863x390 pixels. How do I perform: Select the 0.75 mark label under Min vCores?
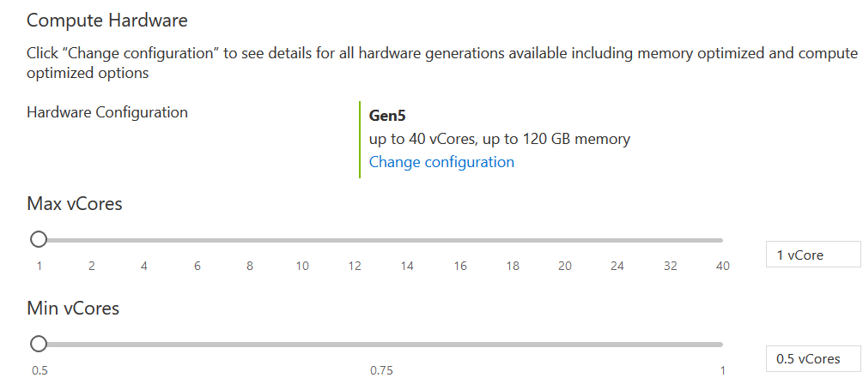[381, 370]
